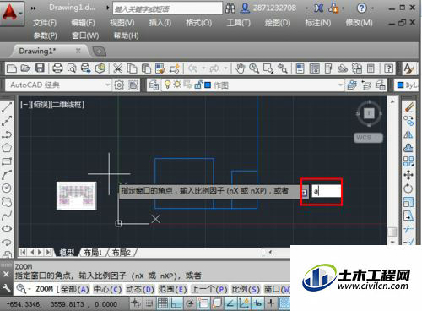Open the Layer Properties Manager icon
Screen dimensions: 422x311
click(x=154, y=85)
